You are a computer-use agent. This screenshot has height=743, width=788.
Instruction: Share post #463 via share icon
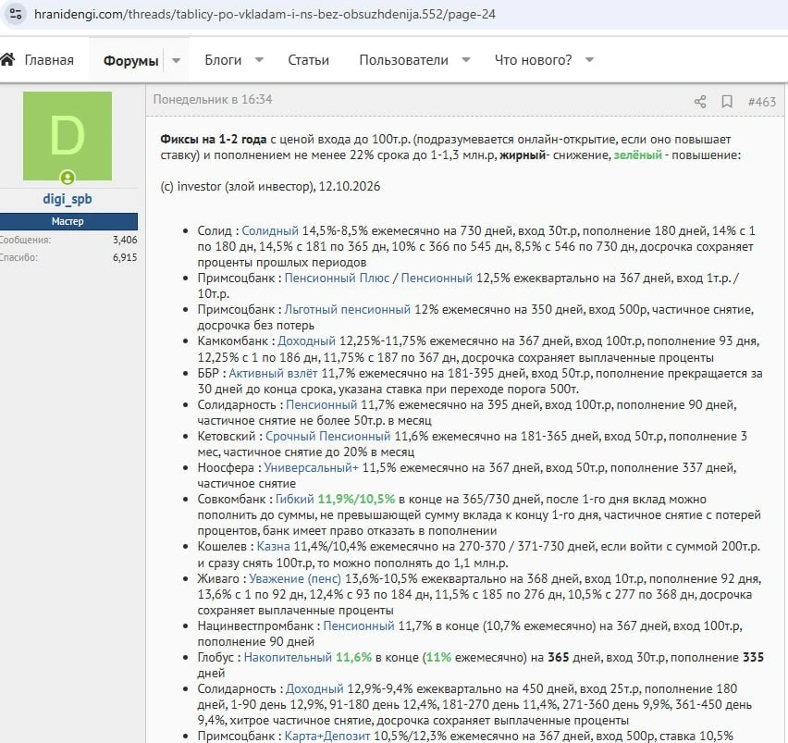[x=700, y=102]
